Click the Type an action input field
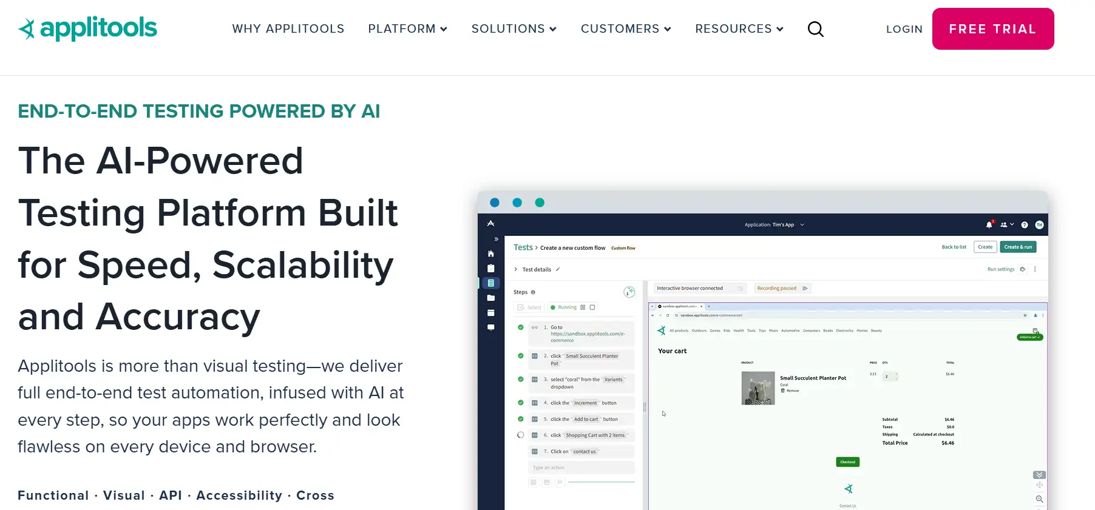 click(581, 468)
